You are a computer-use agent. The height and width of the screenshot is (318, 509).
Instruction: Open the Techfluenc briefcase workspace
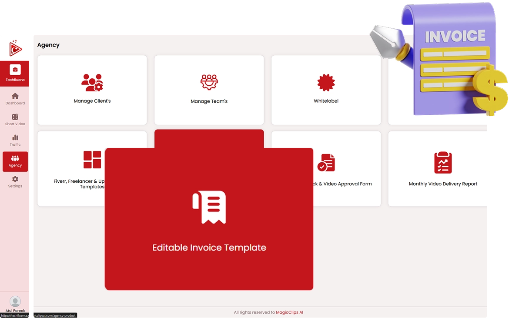point(15,70)
